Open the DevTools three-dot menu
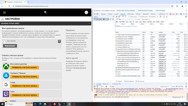 184,14
